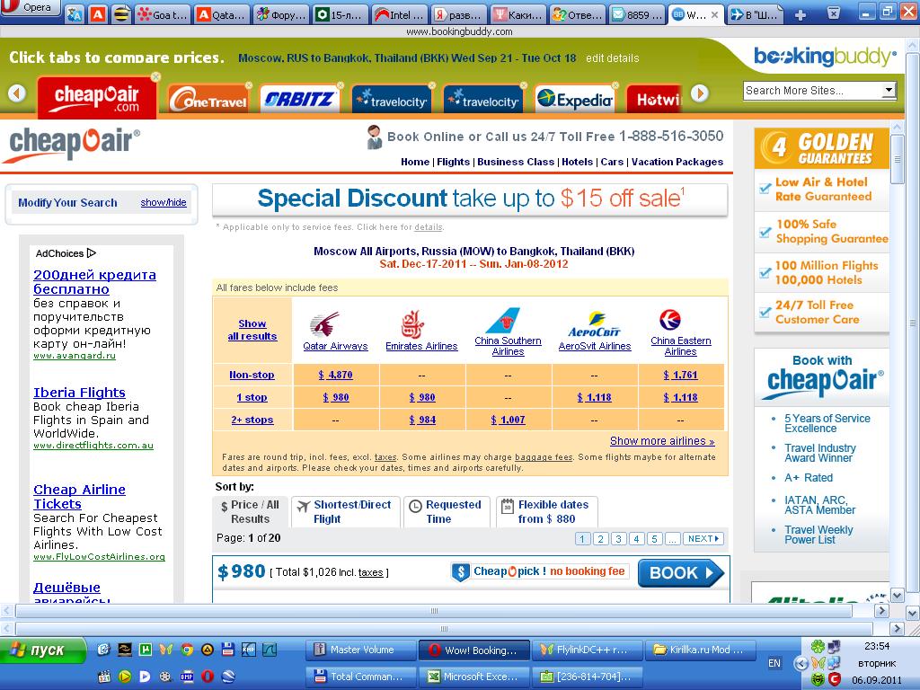Open the AdChoices icon

(92, 253)
